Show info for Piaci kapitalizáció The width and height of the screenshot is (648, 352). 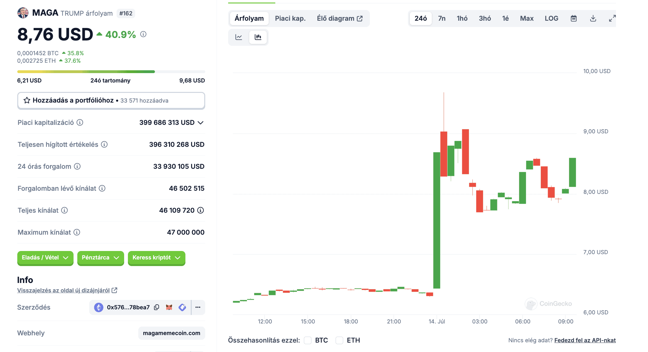coord(80,122)
